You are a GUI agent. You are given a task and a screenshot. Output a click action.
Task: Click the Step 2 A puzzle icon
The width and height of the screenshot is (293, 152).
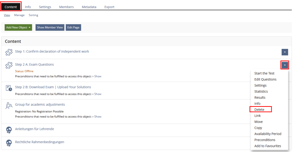coord(9,65)
